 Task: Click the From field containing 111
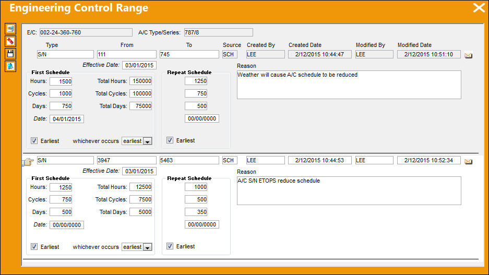(x=127, y=54)
